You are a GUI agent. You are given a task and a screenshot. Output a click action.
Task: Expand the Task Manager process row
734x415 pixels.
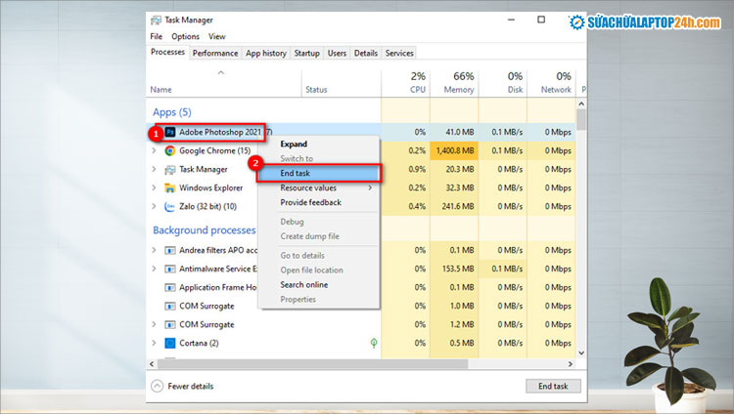(154, 170)
